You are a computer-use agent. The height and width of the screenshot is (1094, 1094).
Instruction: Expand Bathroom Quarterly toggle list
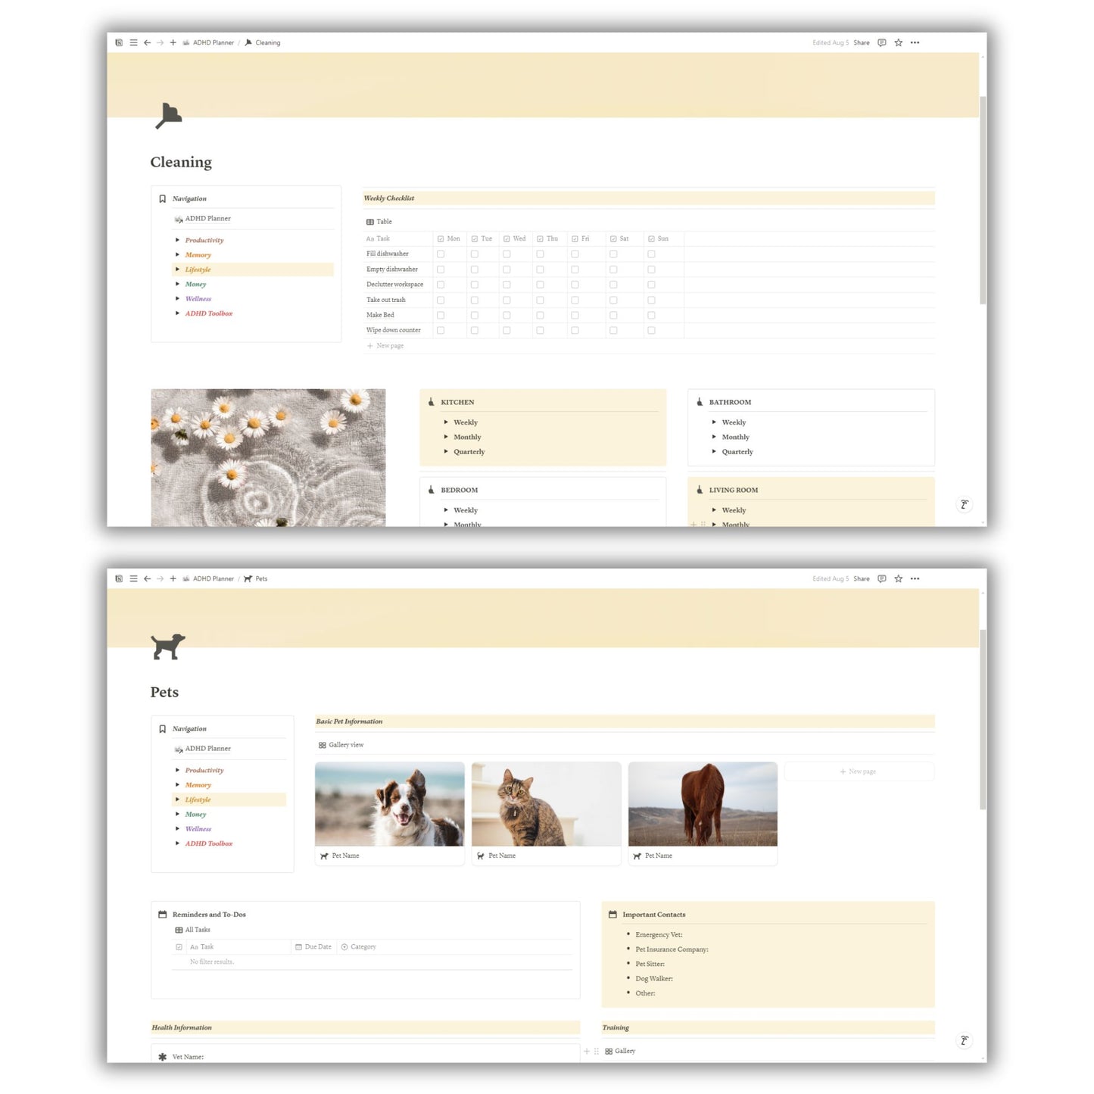coord(714,452)
